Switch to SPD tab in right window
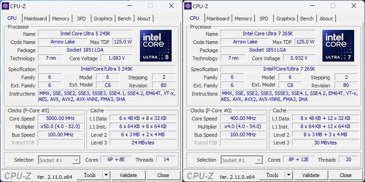This screenshot has width=365, height=182. click(264, 19)
